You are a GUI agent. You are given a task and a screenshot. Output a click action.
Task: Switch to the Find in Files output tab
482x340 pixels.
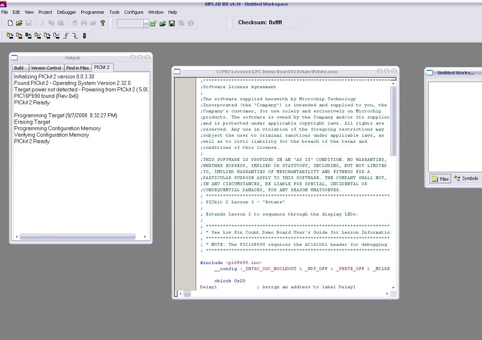coord(78,68)
